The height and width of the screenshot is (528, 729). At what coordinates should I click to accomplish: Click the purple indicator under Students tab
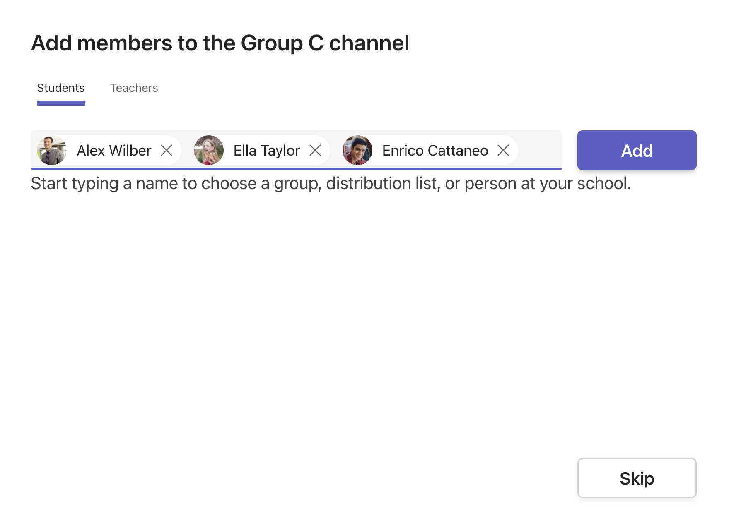[61, 103]
